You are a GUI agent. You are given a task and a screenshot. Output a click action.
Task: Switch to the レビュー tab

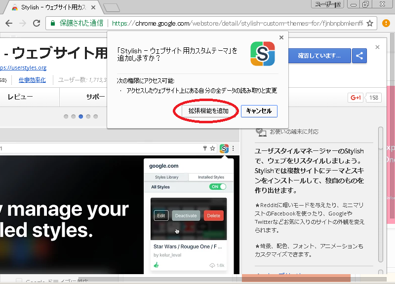tap(20, 97)
